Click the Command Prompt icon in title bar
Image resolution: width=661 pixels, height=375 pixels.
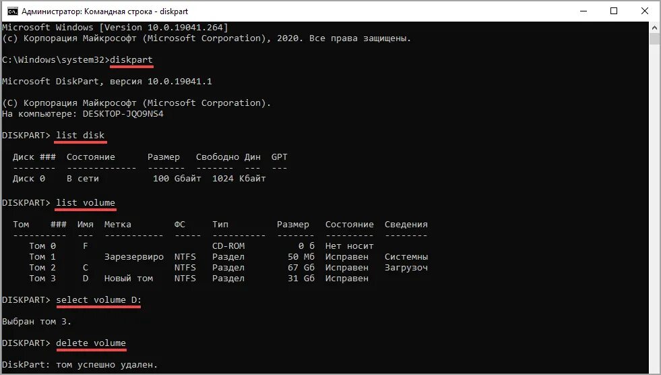(x=13, y=11)
